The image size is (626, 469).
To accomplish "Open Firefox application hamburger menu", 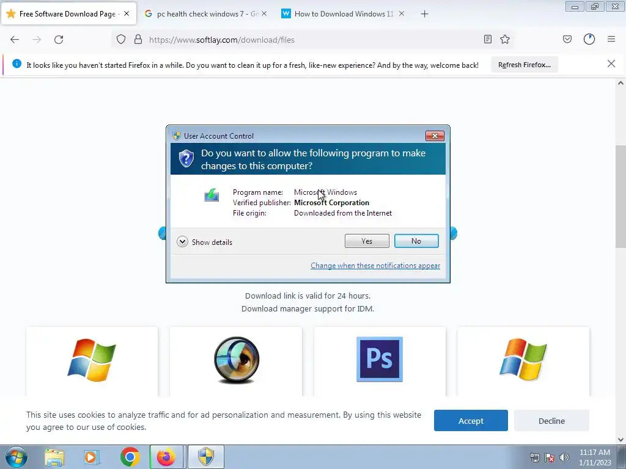I will click(611, 39).
